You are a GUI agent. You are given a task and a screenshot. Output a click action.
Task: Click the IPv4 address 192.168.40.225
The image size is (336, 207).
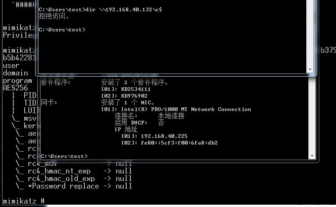coord(164,136)
